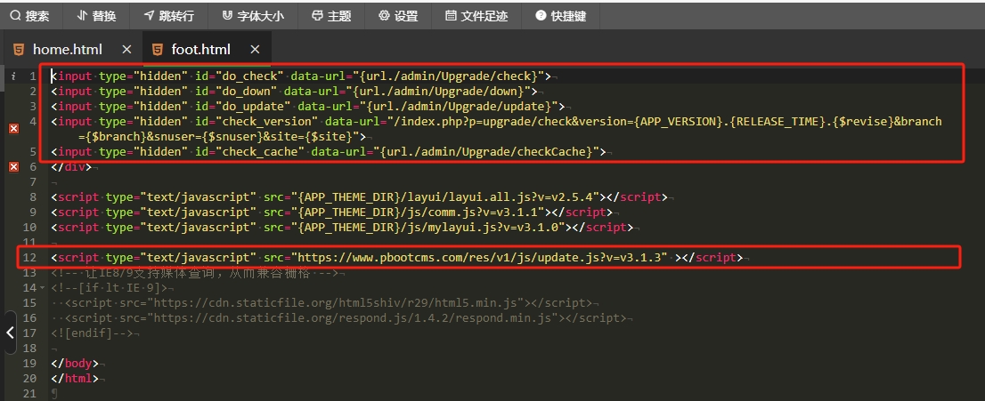Click the info marker beside line 1
985x401 pixels.
(x=13, y=76)
